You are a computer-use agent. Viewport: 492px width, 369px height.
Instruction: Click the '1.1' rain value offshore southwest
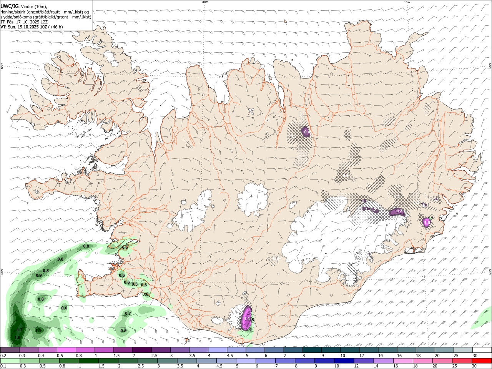[x=38, y=331]
